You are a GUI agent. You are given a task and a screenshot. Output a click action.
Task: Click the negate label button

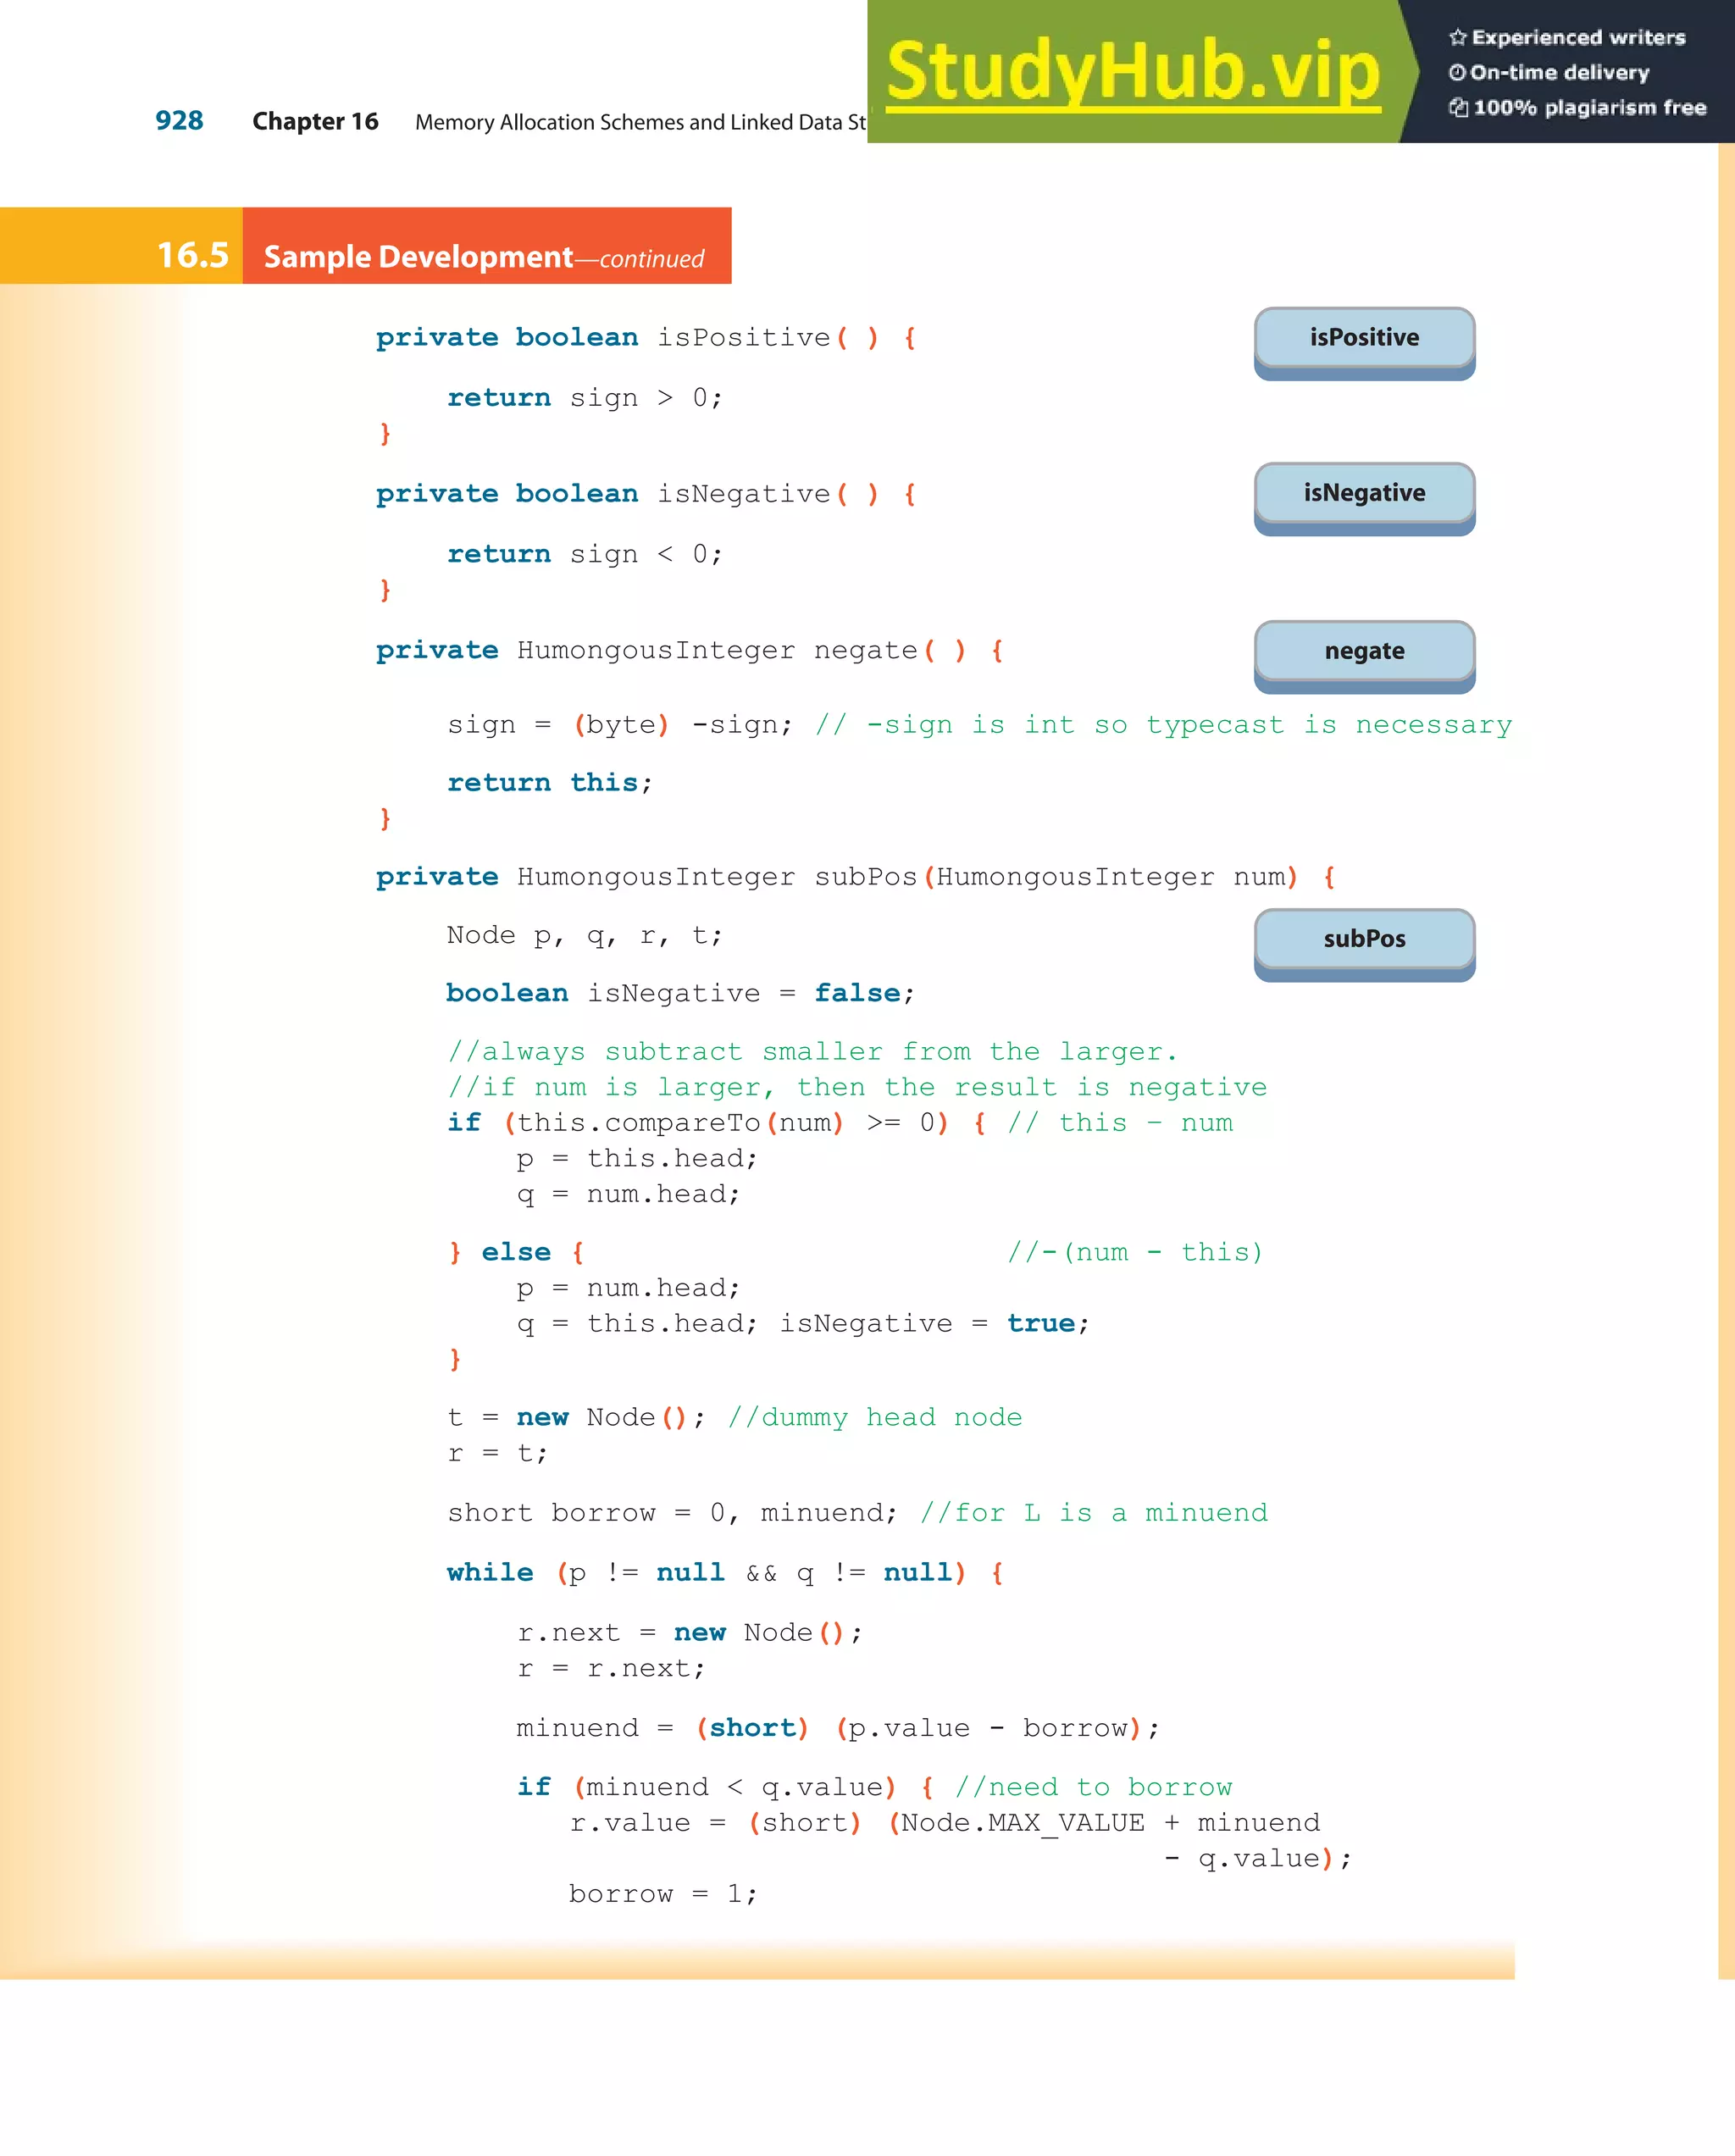(1364, 651)
